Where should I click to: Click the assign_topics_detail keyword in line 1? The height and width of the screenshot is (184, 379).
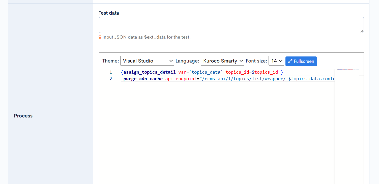click(150, 72)
